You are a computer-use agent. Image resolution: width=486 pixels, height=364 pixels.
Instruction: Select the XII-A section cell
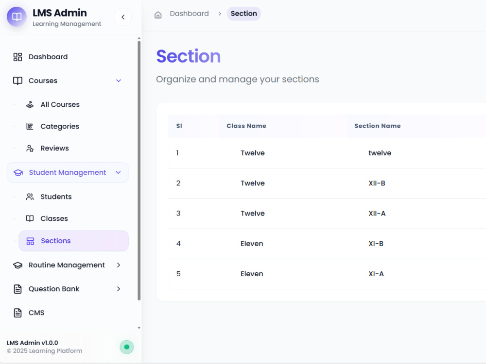(x=377, y=214)
